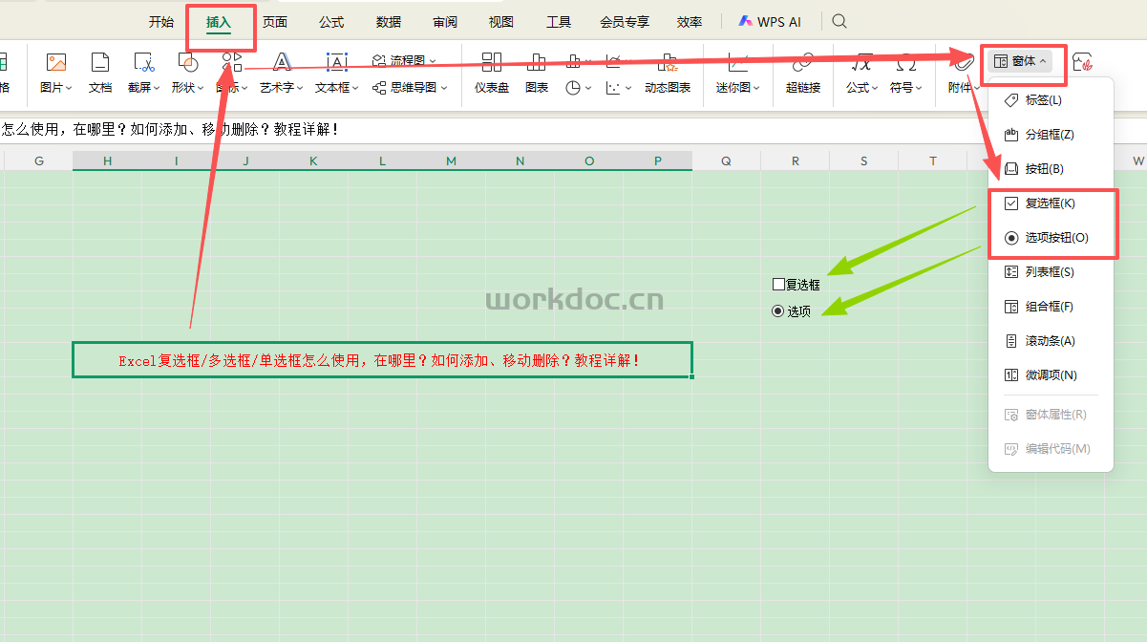Click the 图片 picture icon
Screen dimensions: 1147x642
56,63
